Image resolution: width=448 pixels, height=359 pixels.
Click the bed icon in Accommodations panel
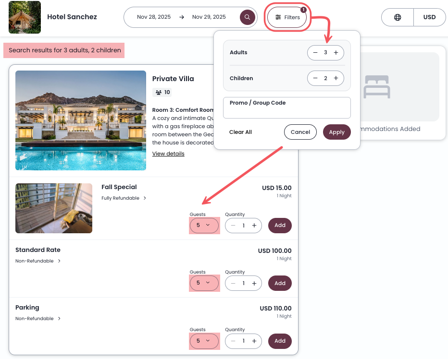(x=377, y=86)
